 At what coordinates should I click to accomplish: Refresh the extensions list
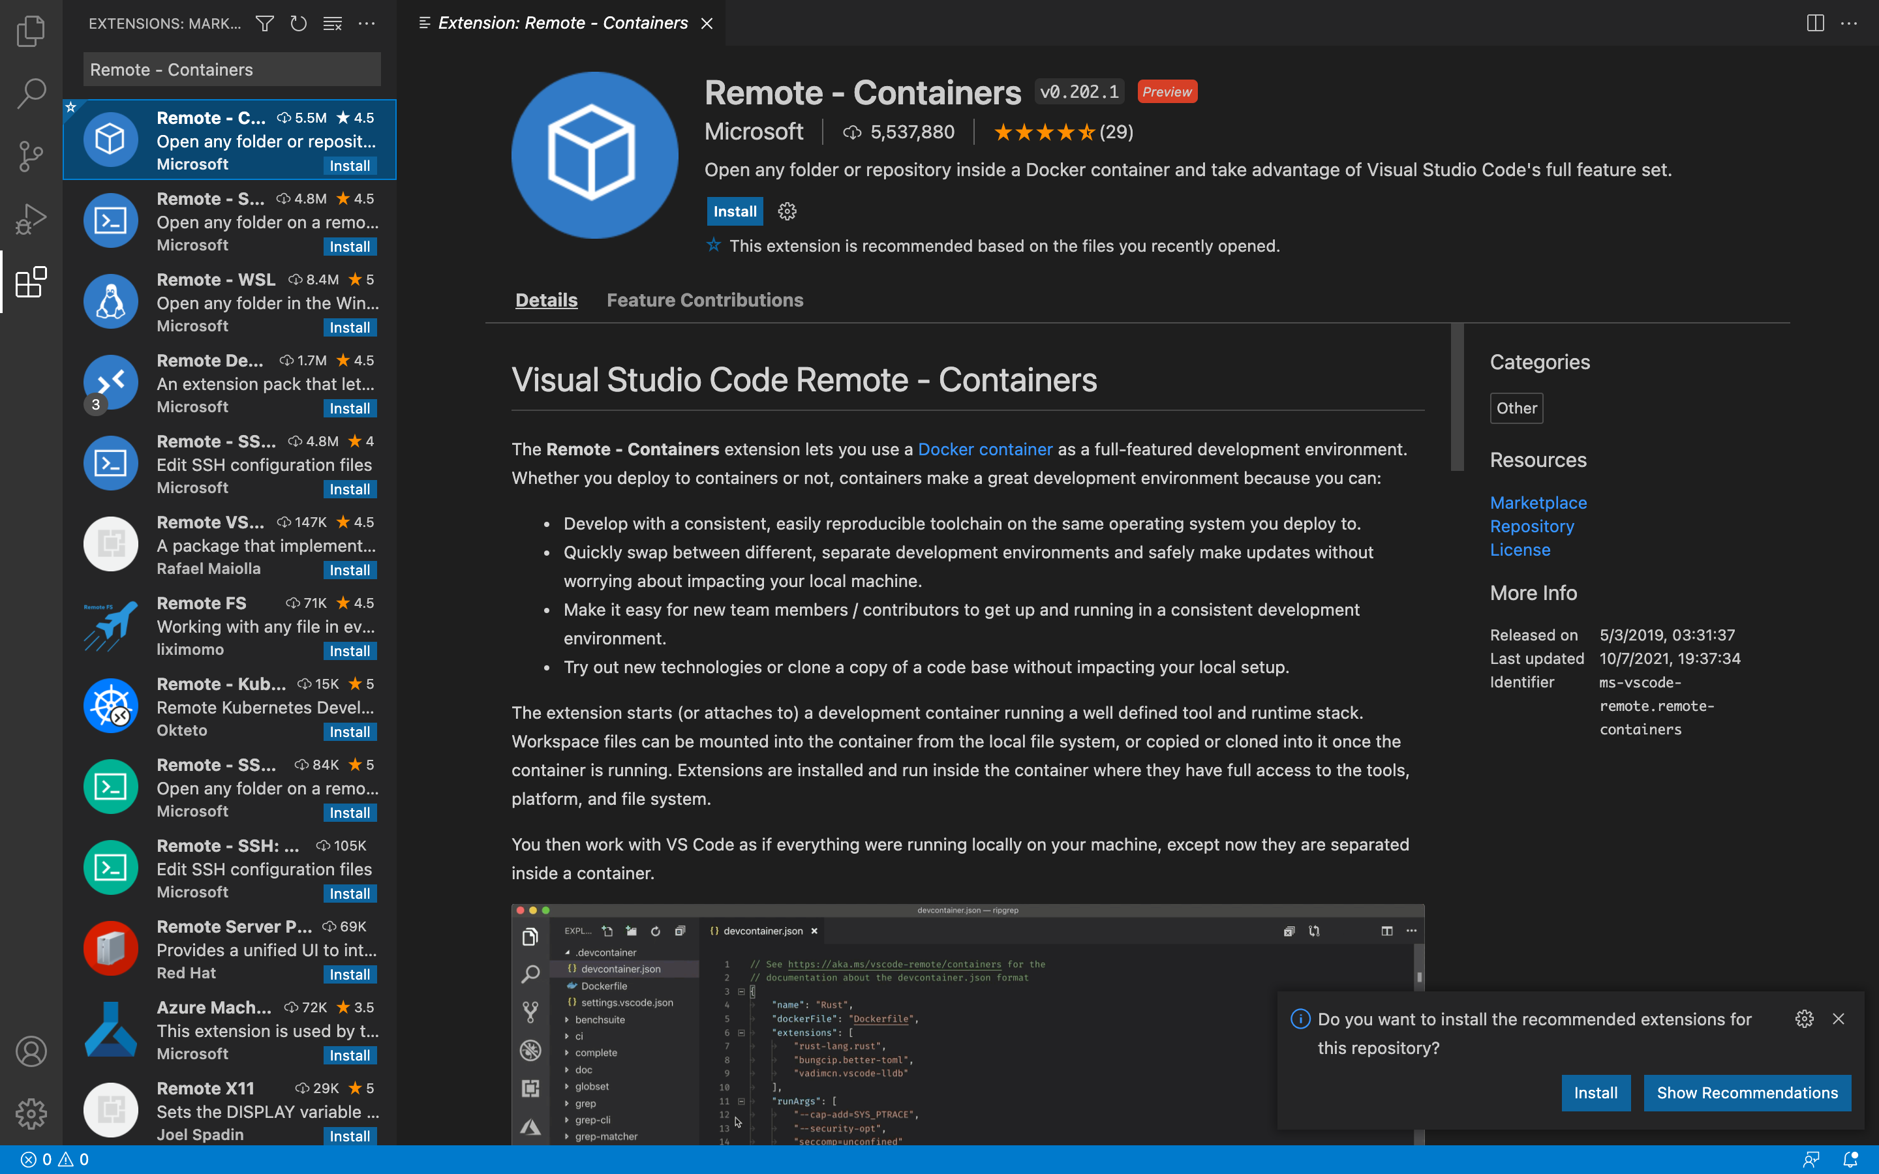pos(298,23)
